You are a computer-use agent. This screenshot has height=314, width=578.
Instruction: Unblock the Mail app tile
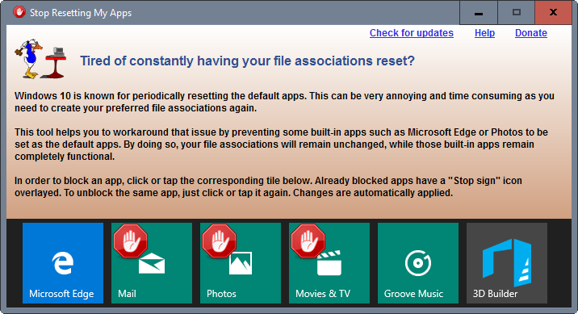tap(152, 263)
